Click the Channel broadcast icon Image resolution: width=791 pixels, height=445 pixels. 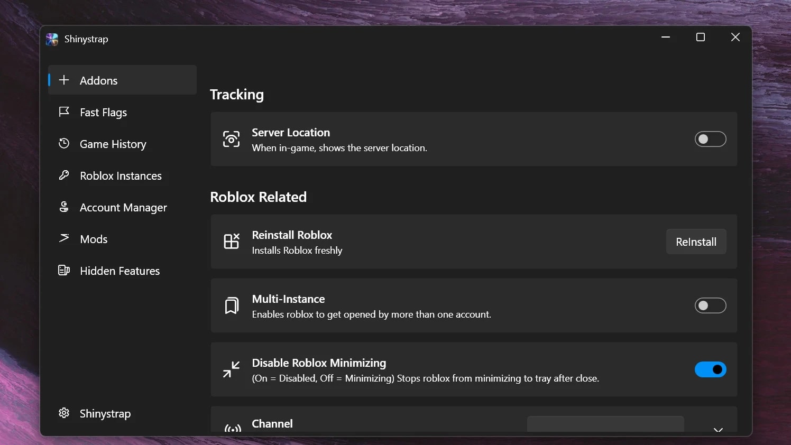pyautogui.click(x=233, y=428)
